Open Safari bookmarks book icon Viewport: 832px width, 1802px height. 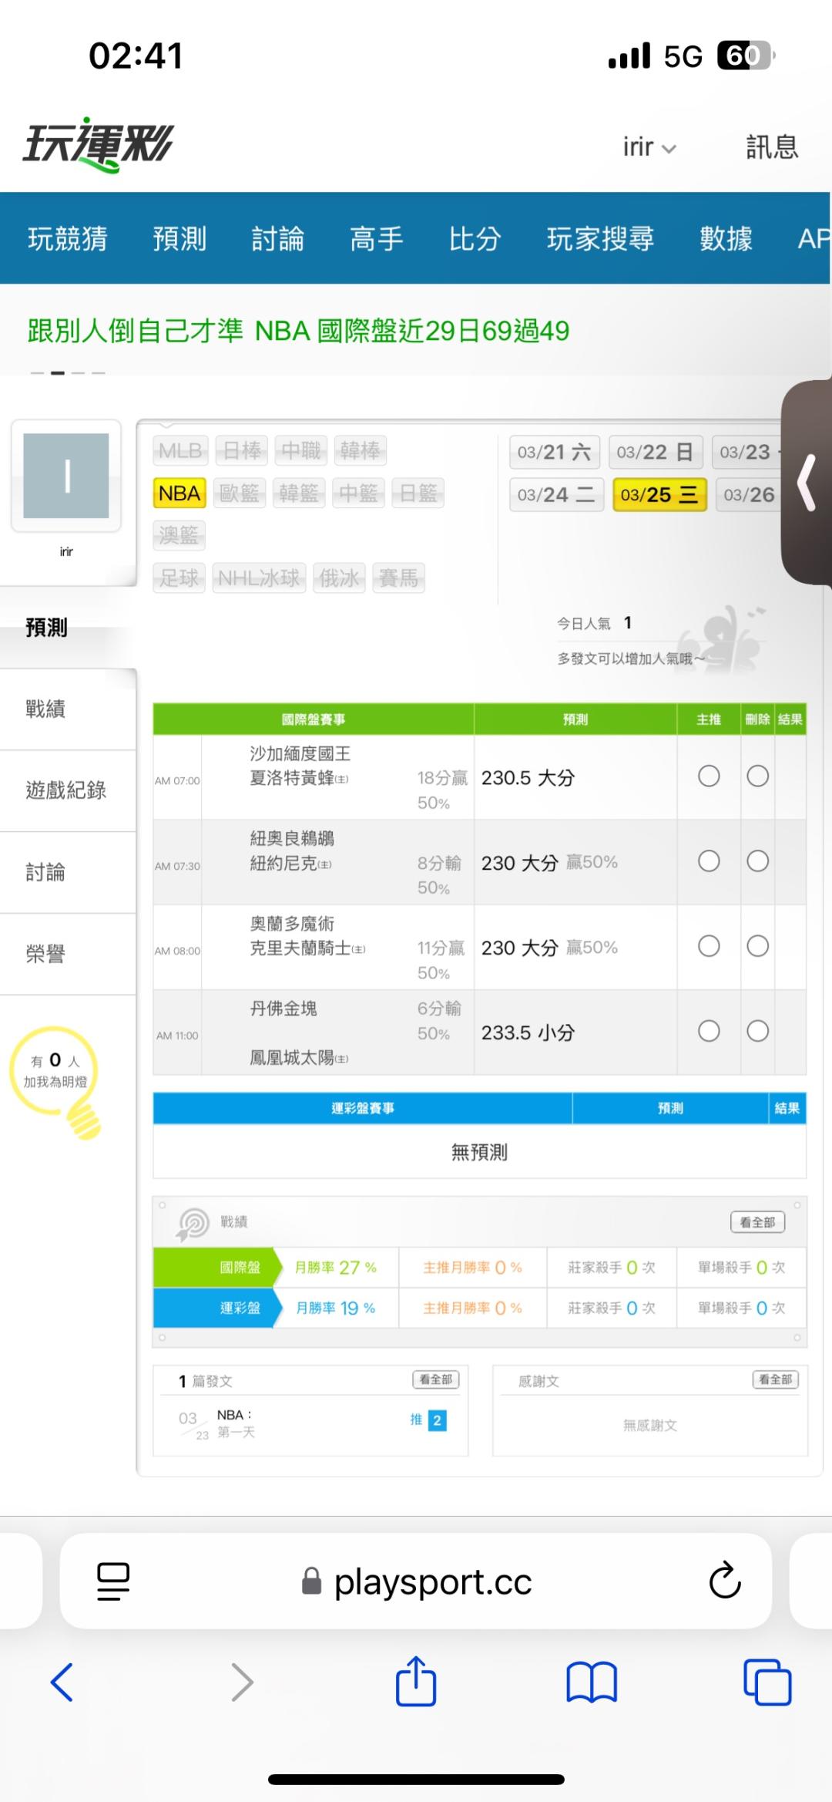592,1682
